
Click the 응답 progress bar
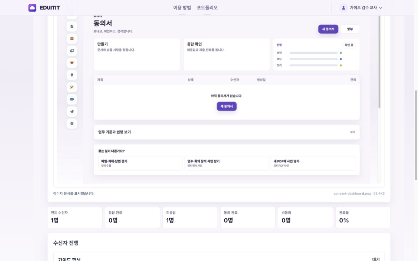[313, 59]
